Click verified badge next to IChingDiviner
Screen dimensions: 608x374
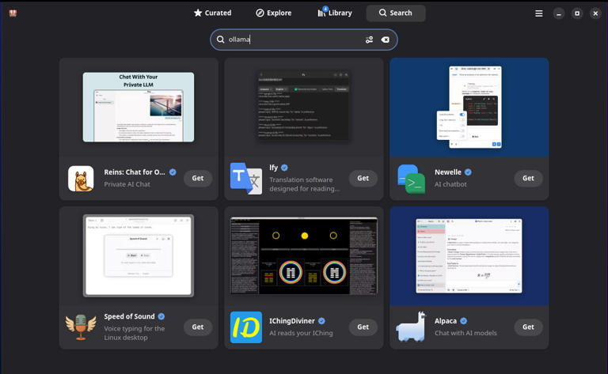[321, 321]
